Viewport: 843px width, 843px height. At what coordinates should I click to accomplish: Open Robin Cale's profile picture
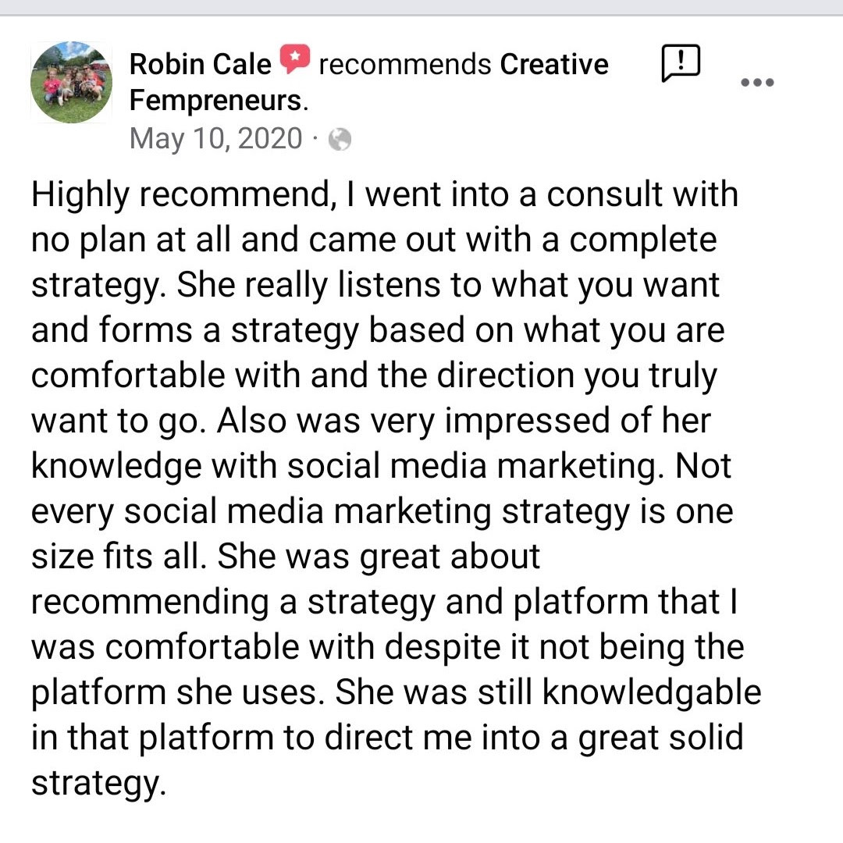pyautogui.click(x=71, y=82)
